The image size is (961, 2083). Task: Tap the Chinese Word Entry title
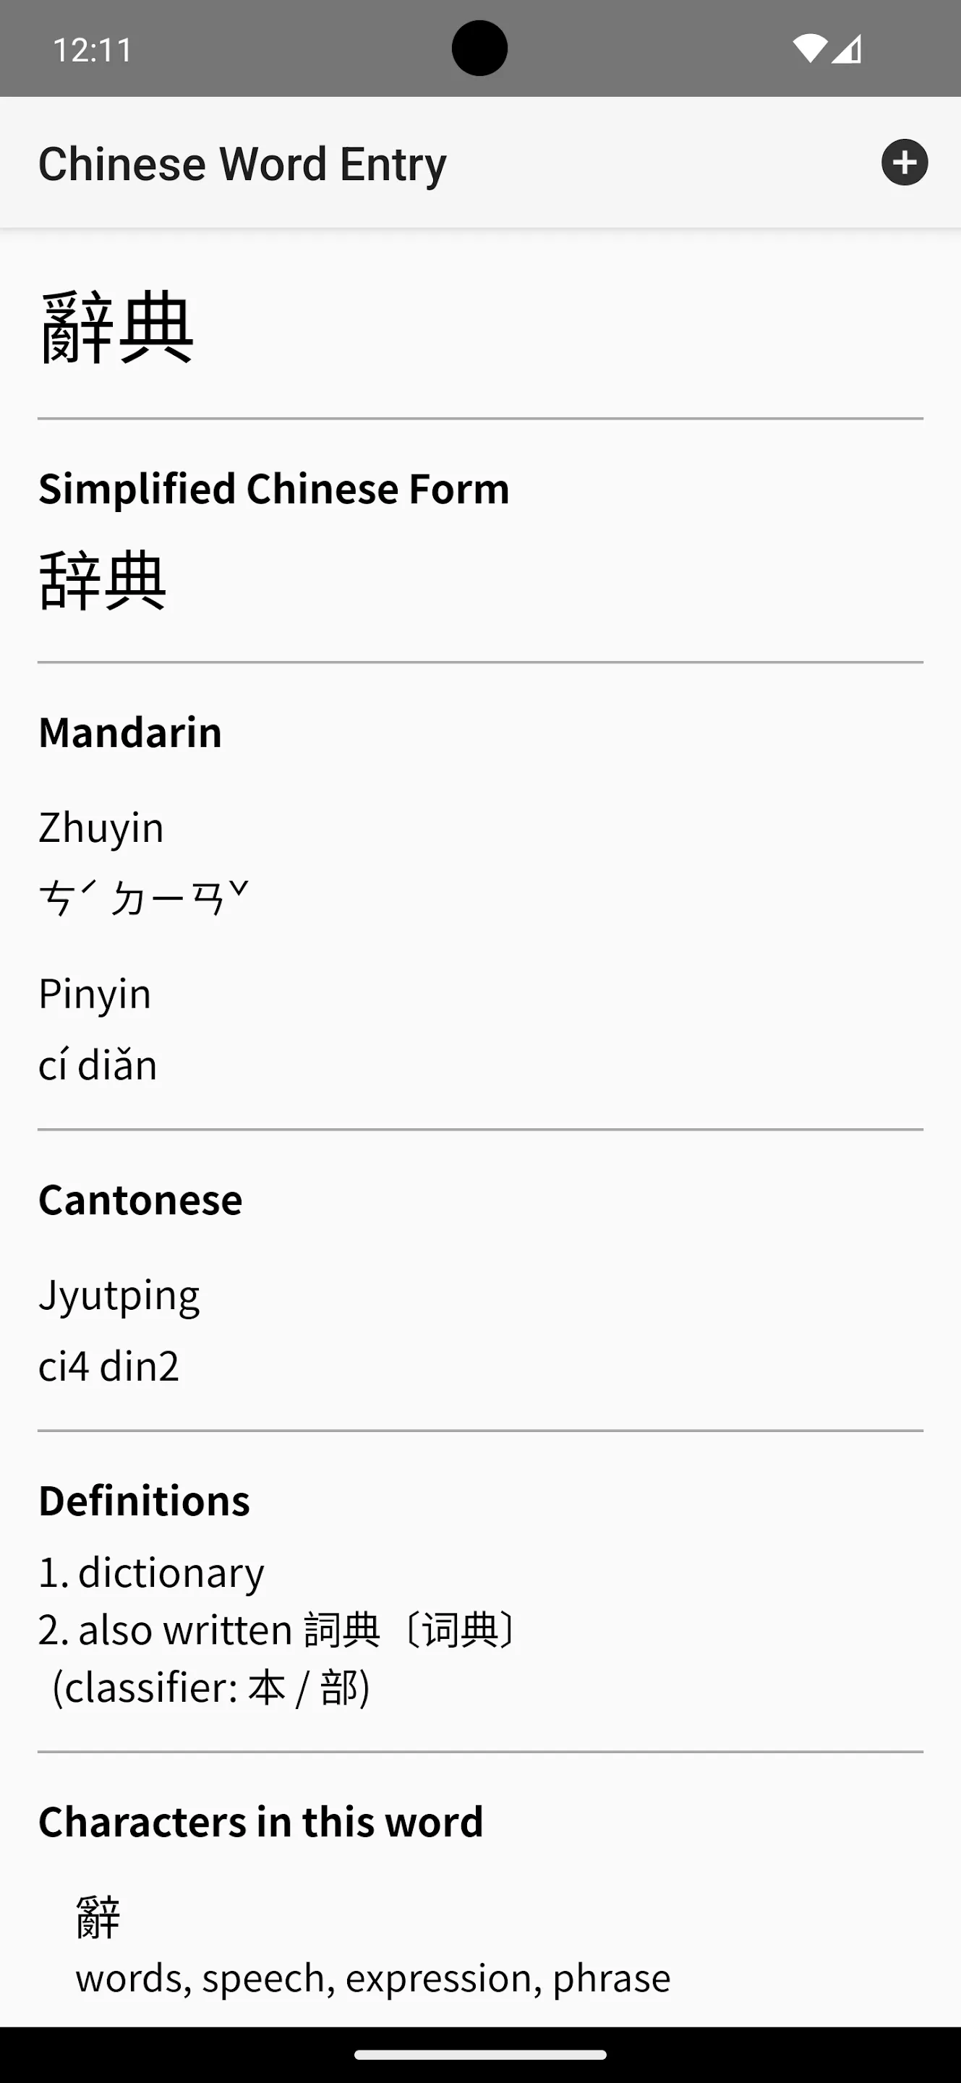[242, 164]
